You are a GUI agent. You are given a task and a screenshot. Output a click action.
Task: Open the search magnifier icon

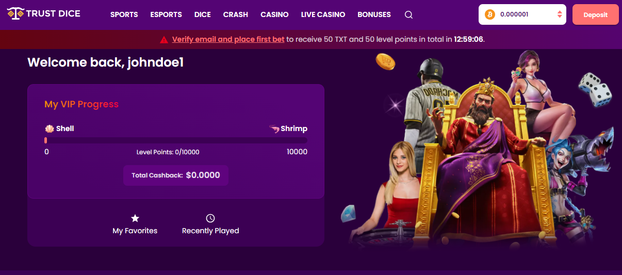click(x=408, y=15)
